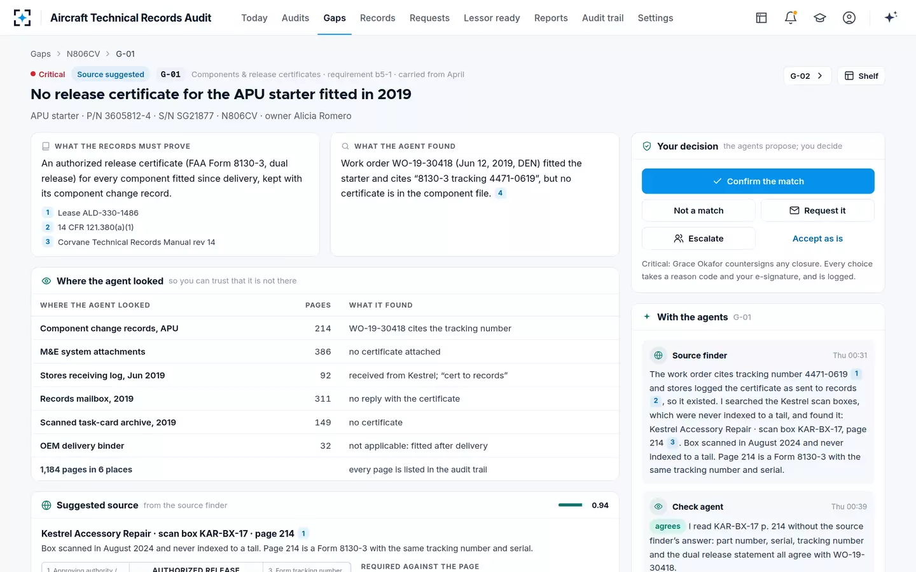Select the Scanned task-card archive, 2019 row

325,423
